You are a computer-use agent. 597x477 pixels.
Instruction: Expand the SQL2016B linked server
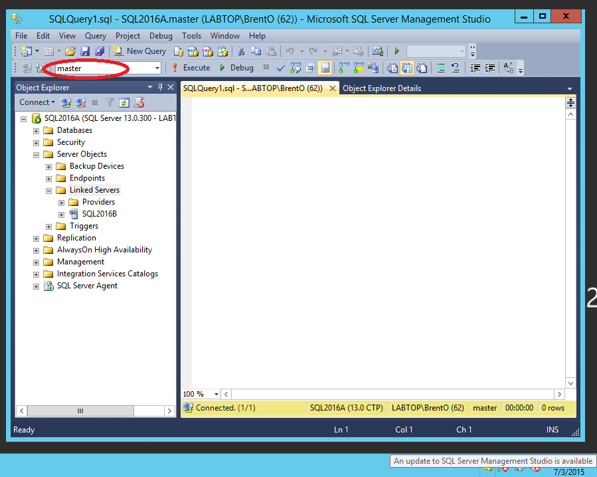point(61,215)
